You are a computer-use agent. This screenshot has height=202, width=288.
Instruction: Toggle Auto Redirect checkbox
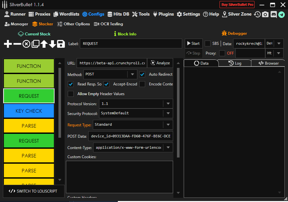[142, 74]
